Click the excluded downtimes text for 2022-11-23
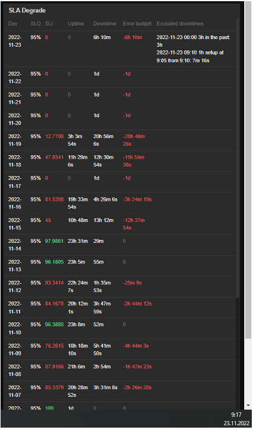The height and width of the screenshot is (430, 253). tap(194, 49)
